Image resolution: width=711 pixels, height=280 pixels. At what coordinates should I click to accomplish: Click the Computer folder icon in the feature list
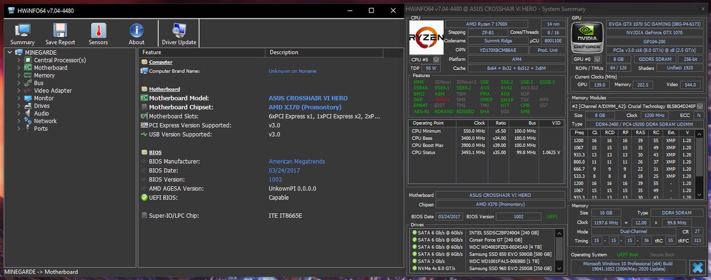[x=145, y=62]
